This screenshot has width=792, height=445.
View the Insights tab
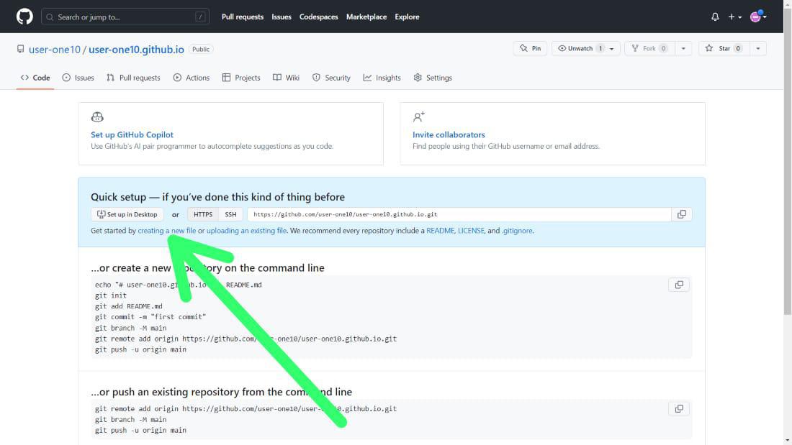click(x=382, y=78)
